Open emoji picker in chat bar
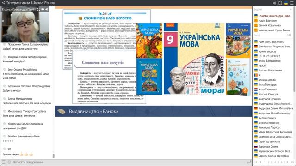Image resolution: width=296 pixels, height=166 pixels. pyautogui.click(x=9, y=162)
